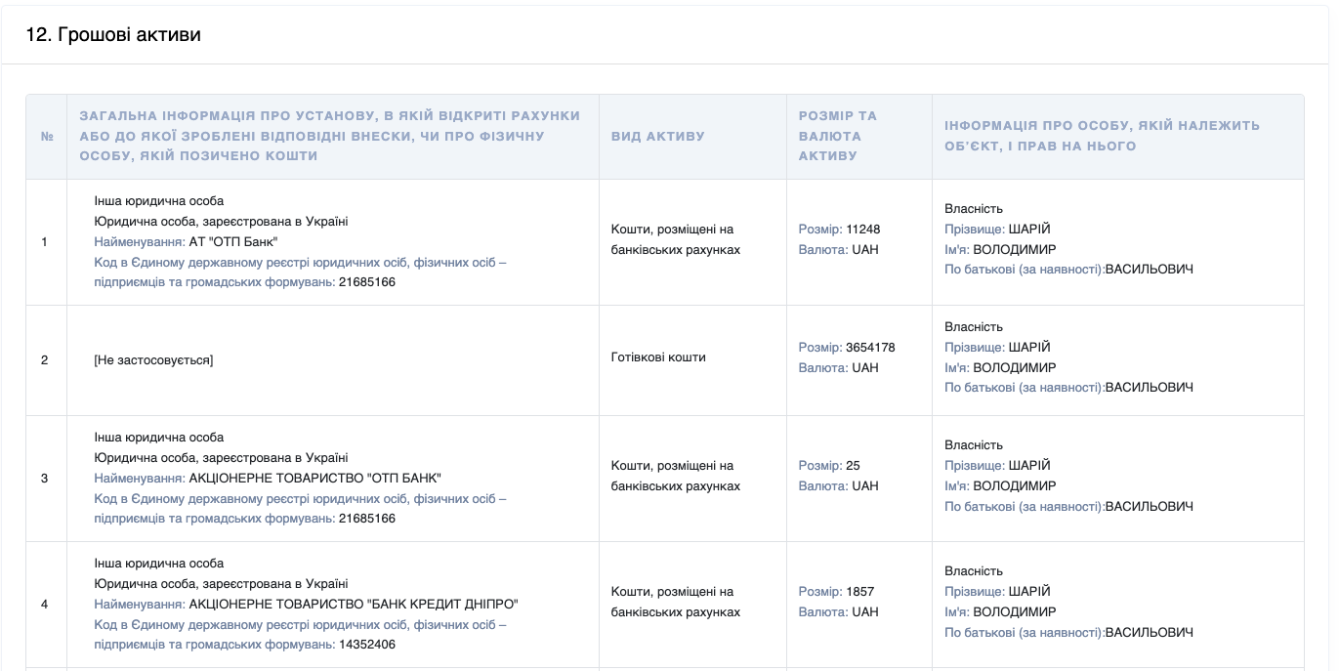The width and height of the screenshot is (1339, 671).
Task: Click row number 3 cell
Action: pos(45,479)
